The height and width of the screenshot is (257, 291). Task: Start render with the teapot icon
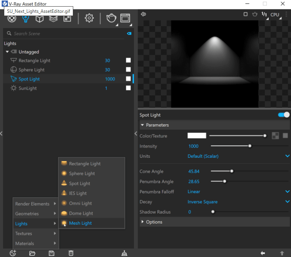[x=111, y=18]
